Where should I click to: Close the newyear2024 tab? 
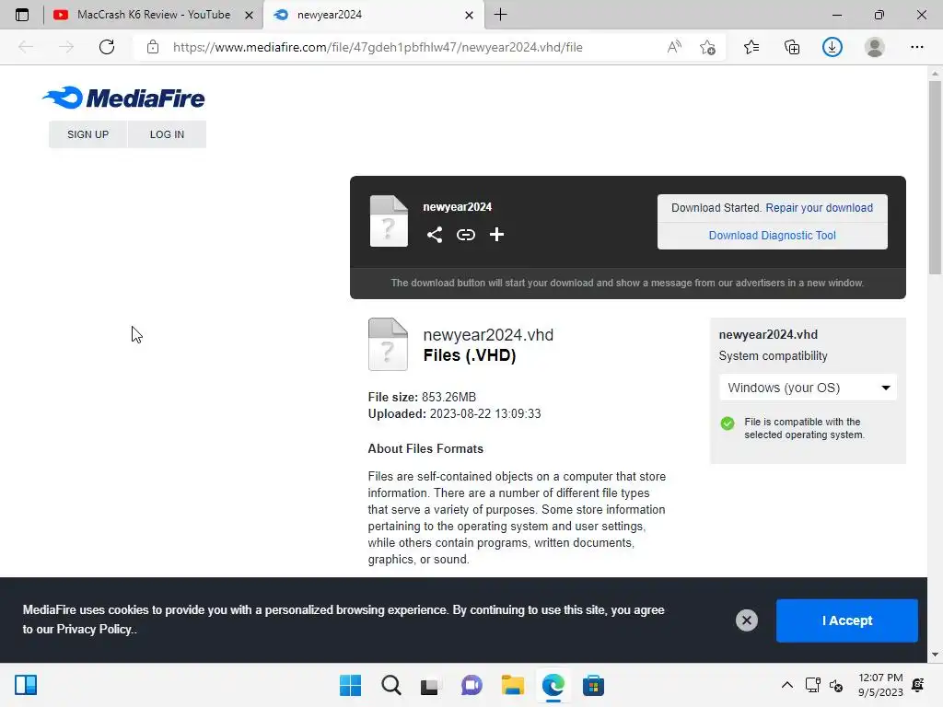click(469, 15)
